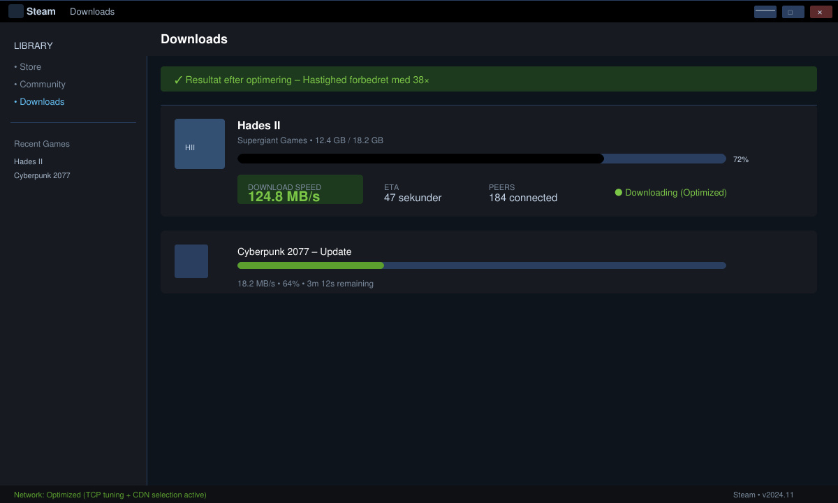Image resolution: width=838 pixels, height=503 pixels.
Task: Click the Hades II title text
Action: [x=259, y=126]
